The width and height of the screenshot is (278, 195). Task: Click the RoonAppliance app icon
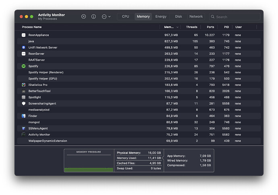tap(24, 35)
